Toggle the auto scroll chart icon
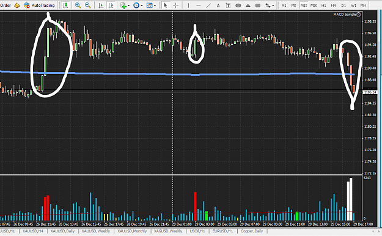Image resolution: width=382 pixels, height=236 pixels. click(101, 5)
